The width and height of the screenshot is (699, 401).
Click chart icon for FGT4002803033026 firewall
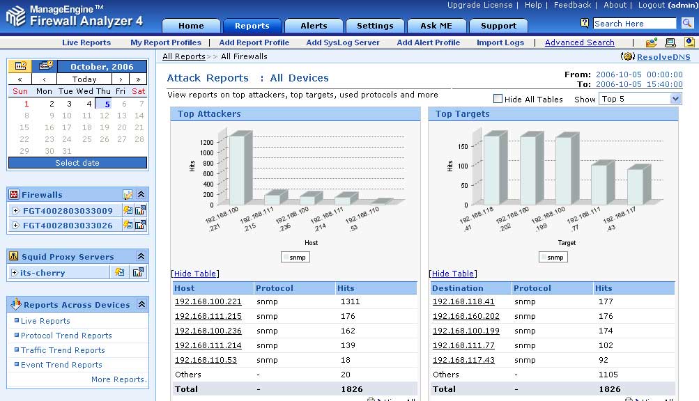click(140, 225)
